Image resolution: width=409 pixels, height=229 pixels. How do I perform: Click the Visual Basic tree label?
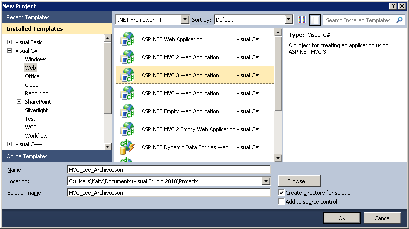[29, 42]
